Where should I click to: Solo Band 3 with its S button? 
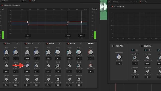[x=60, y=44]
